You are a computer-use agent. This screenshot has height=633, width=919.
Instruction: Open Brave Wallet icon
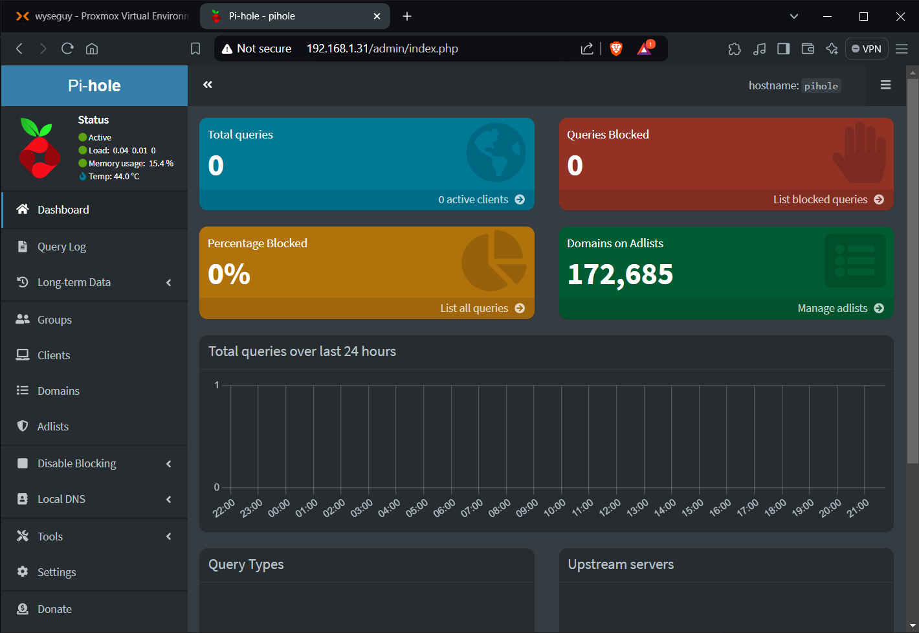tap(808, 49)
